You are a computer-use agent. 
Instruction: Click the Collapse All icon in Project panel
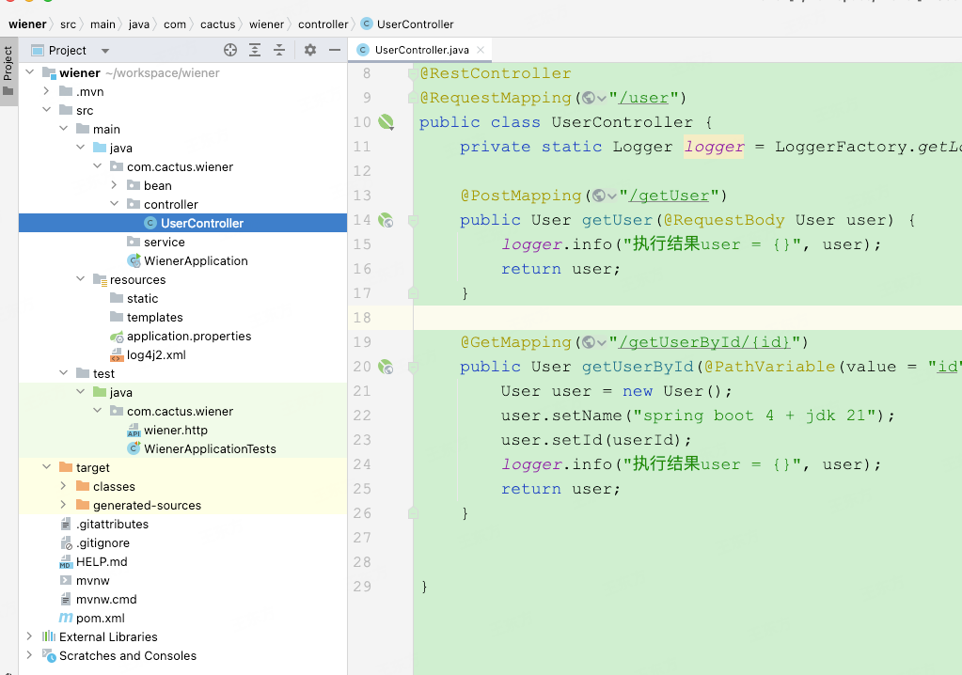[279, 50]
